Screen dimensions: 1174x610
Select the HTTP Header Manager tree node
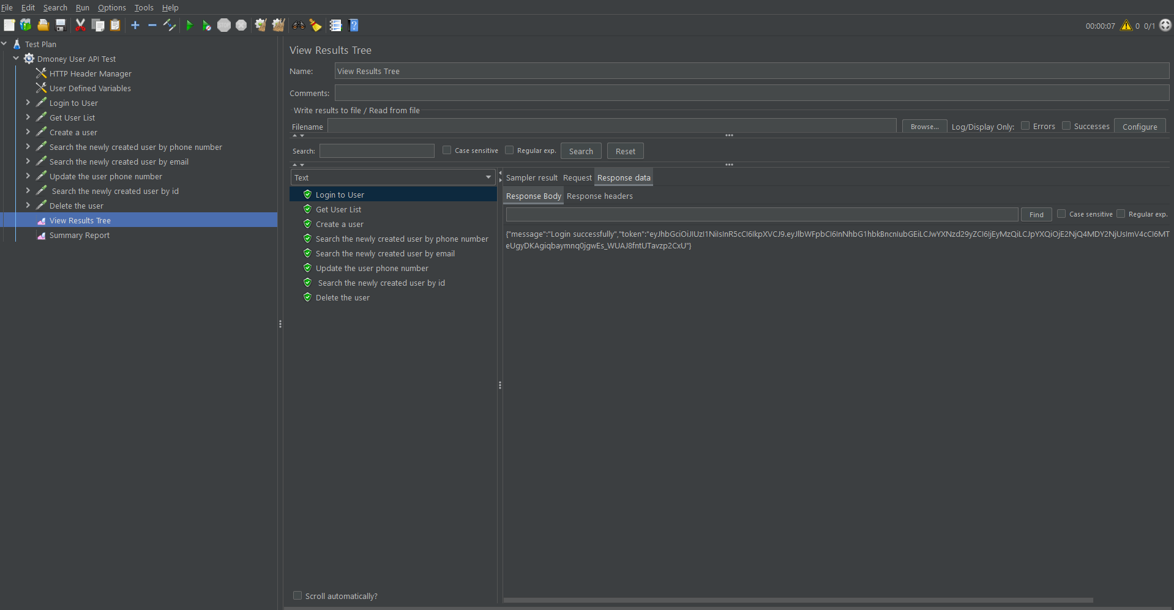point(91,73)
